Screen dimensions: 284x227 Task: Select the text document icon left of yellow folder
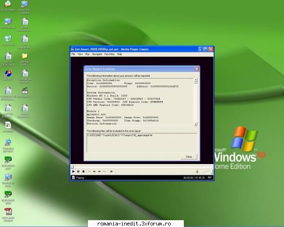[x=8, y=59]
